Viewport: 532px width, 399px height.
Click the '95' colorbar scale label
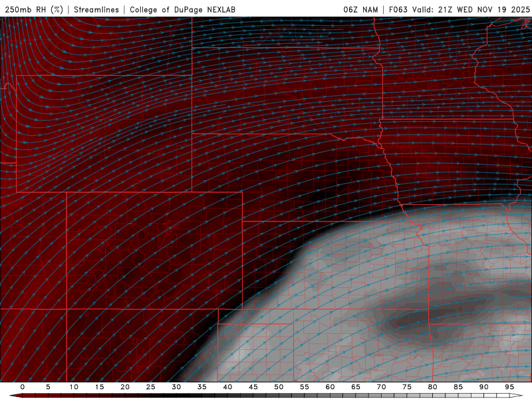pos(509,387)
